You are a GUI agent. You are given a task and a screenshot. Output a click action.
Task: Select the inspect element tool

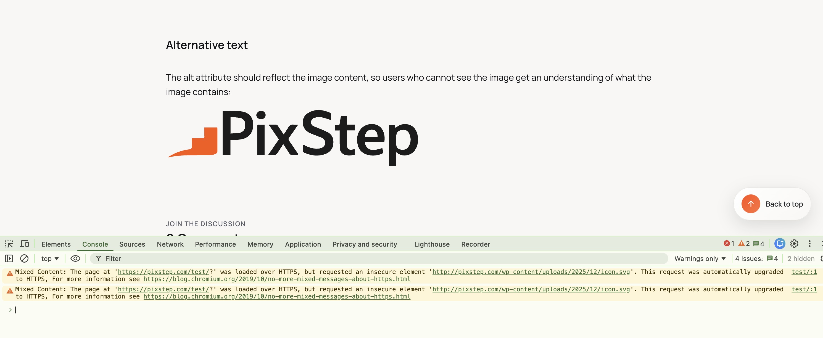[x=9, y=244]
